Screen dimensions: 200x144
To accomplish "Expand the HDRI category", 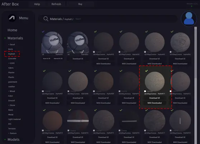I will pyautogui.click(x=11, y=63).
